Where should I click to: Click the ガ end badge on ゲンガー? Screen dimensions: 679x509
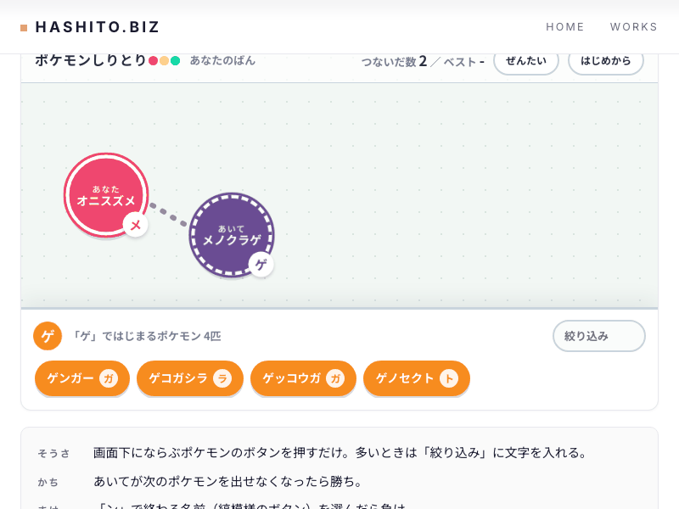click(109, 378)
